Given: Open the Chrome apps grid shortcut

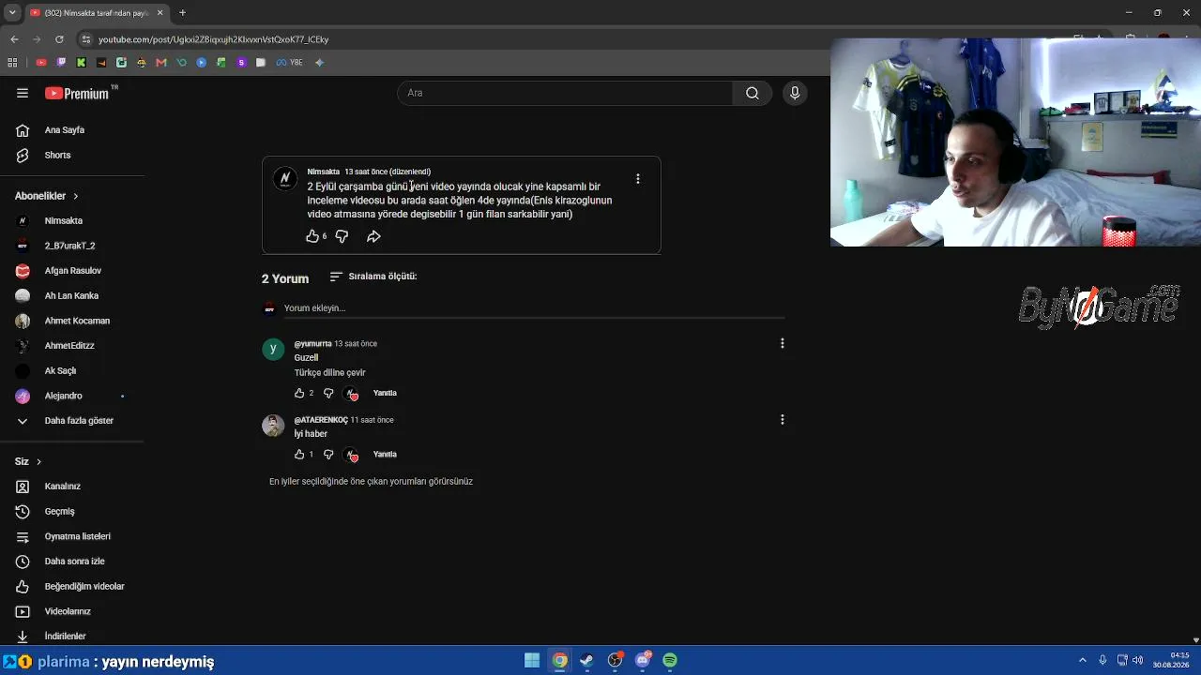Looking at the screenshot, I should (12, 63).
